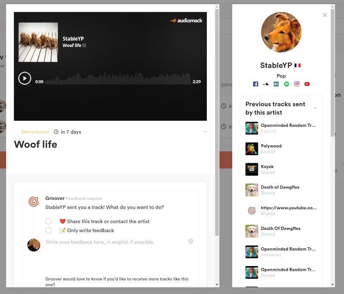This screenshot has width=344, height=294.
Task: Click the French flag next to StableYP
Action: click(x=298, y=65)
